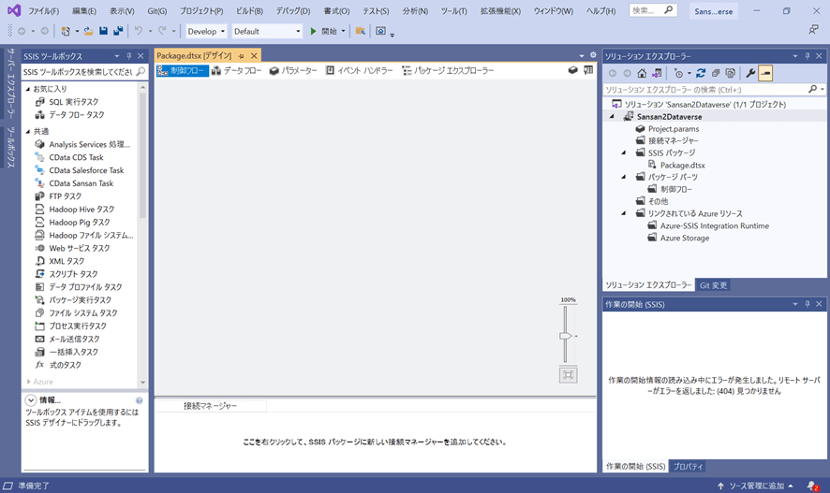Click the SSIS Toolbox search field
830x493 pixels.
click(x=78, y=72)
